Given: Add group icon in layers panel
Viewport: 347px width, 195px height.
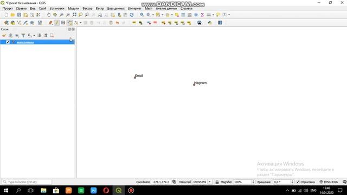Looking at the screenshot, I should click(x=10, y=35).
